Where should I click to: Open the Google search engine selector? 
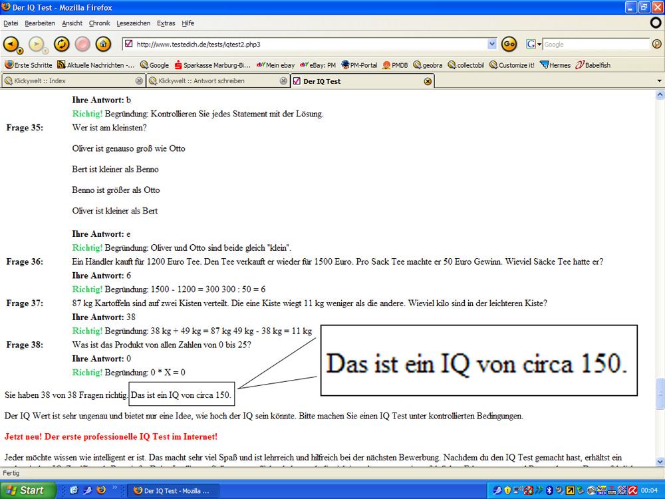coord(534,45)
